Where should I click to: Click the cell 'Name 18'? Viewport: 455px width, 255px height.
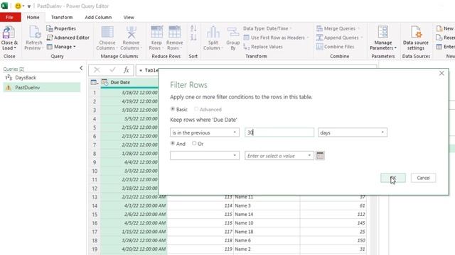(267, 232)
